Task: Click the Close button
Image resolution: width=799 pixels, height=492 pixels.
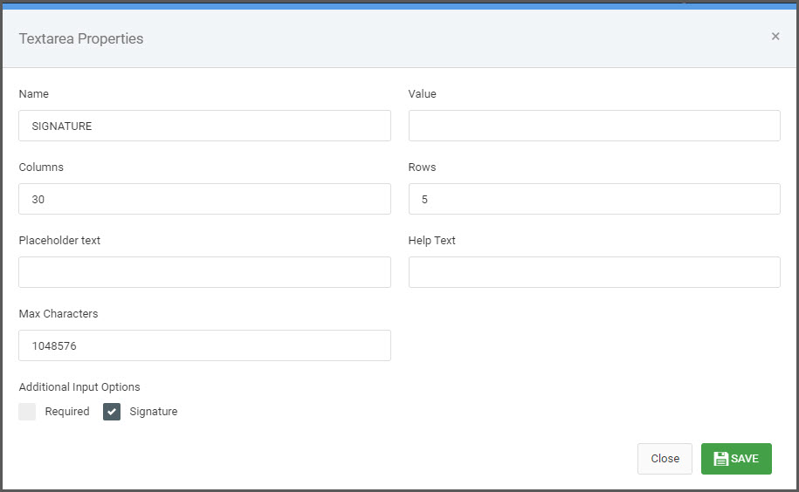Action: 665,459
